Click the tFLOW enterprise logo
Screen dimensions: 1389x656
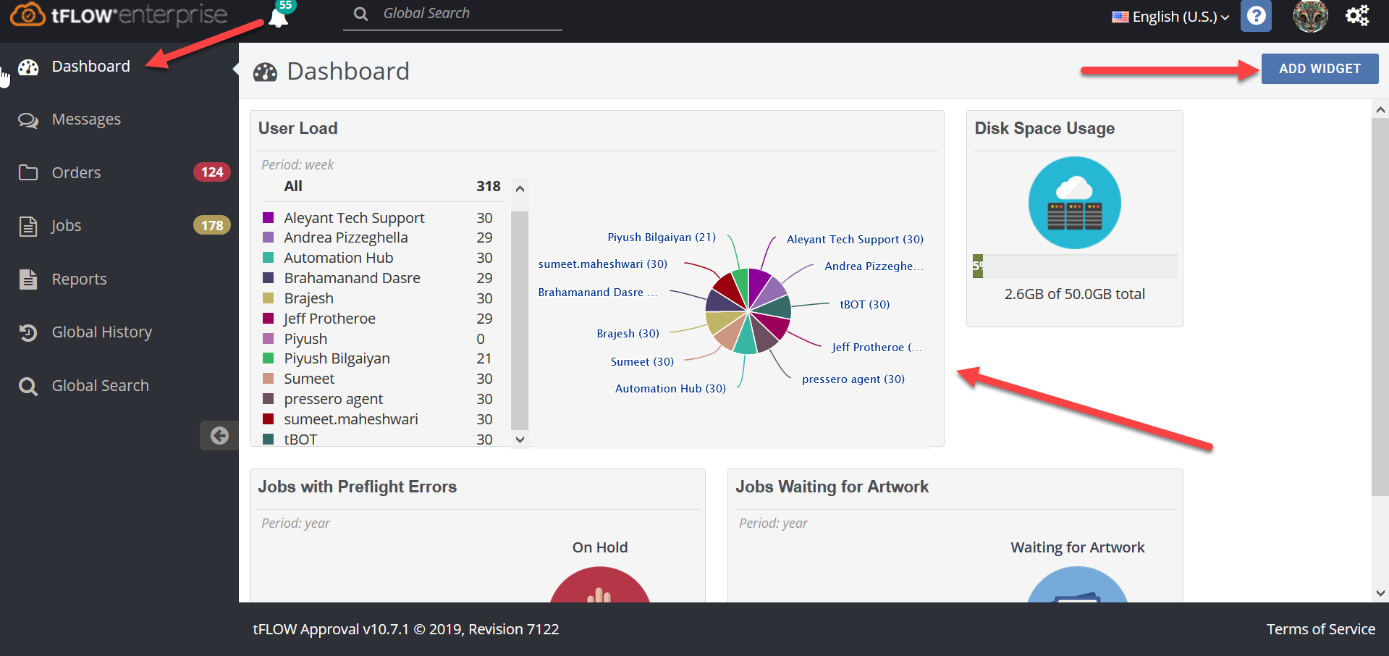[x=119, y=15]
